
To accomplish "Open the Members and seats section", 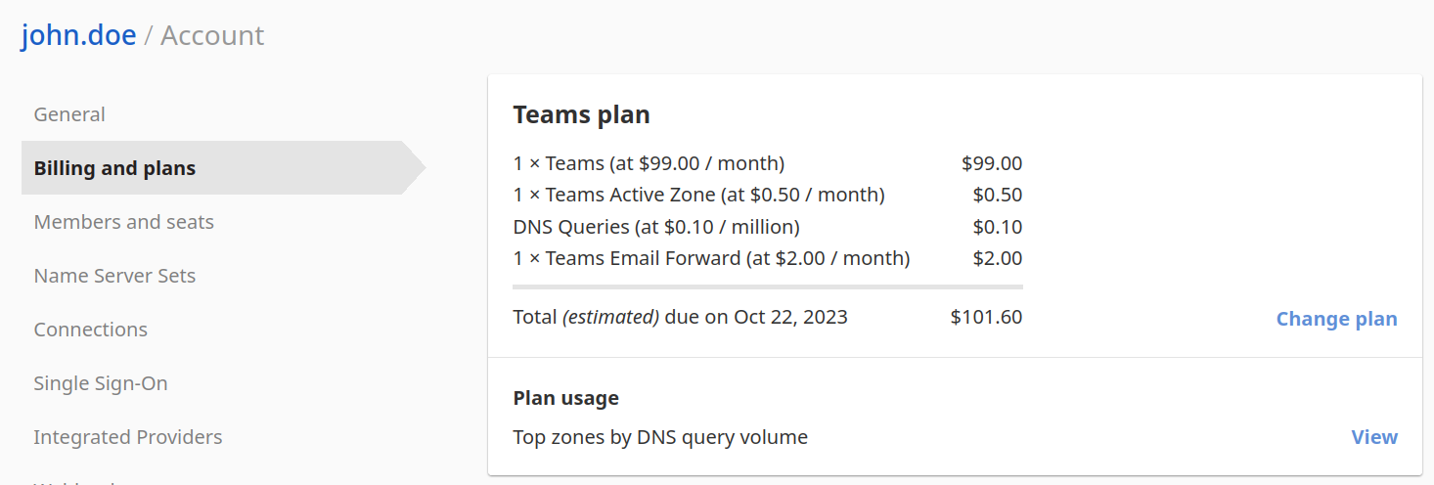I will (x=123, y=222).
